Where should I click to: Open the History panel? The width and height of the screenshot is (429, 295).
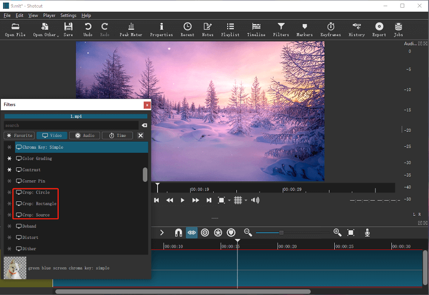(x=356, y=29)
